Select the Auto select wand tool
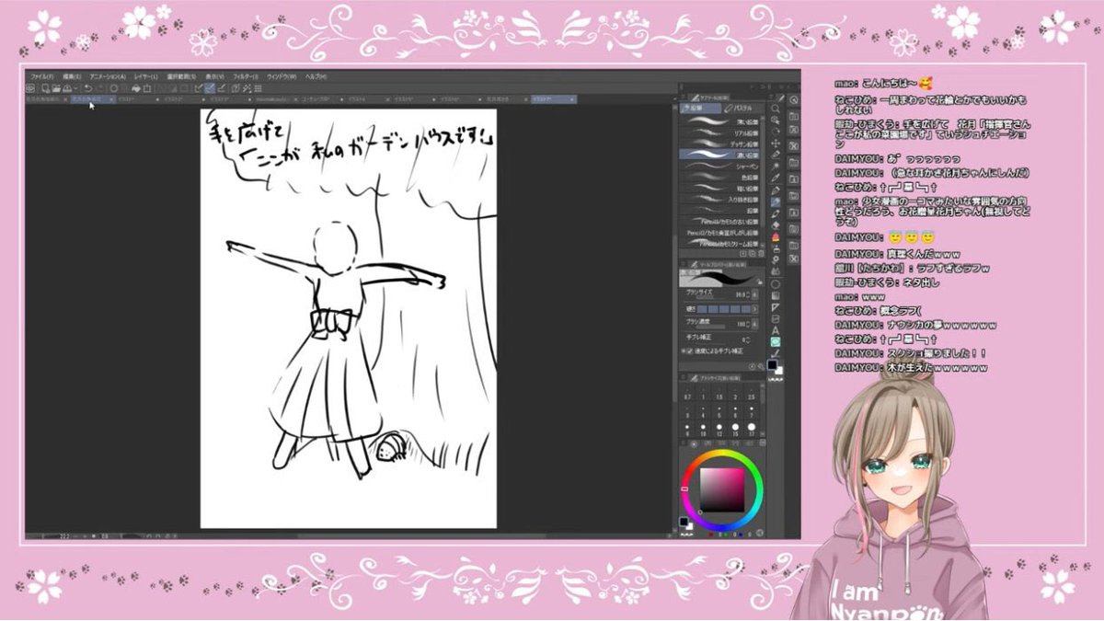 (776, 166)
